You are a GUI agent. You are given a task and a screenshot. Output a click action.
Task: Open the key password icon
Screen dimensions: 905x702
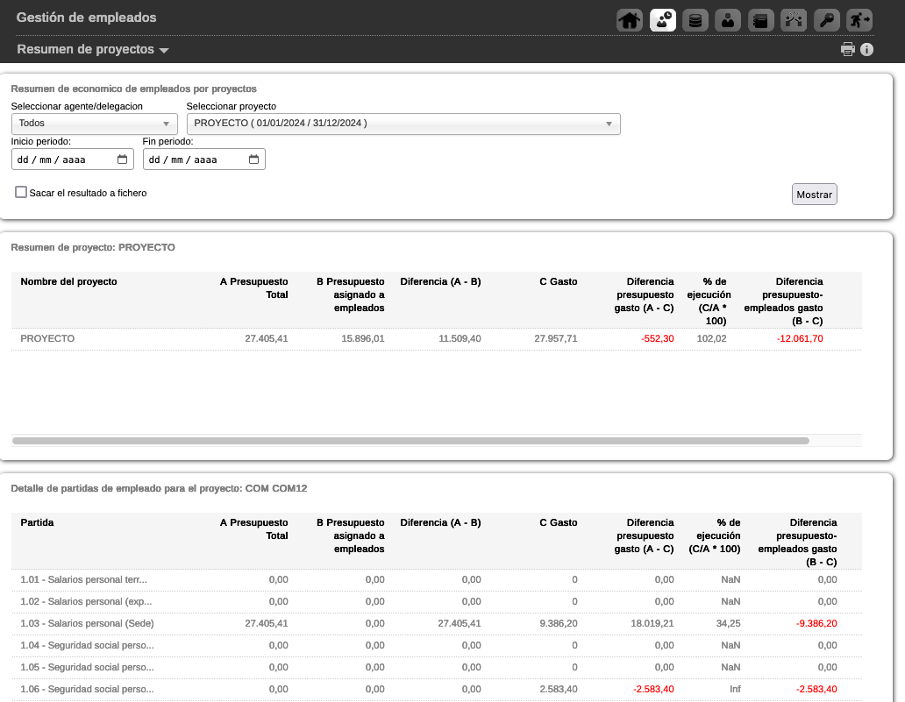827,19
